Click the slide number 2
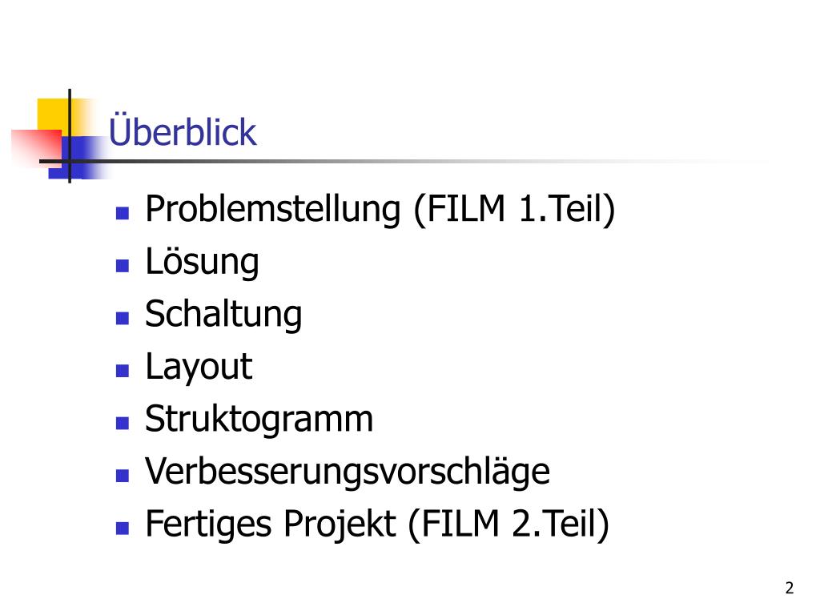 coord(789,588)
